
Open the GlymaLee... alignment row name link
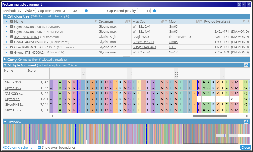coord(14,99)
